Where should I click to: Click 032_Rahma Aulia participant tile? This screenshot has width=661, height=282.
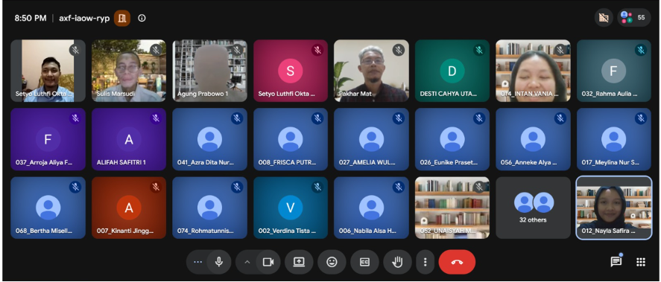pyautogui.click(x=614, y=71)
